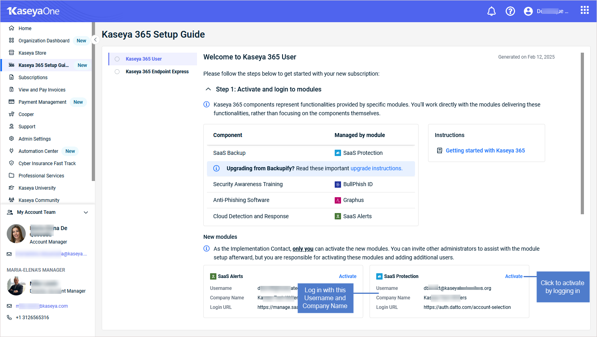Click the left sidebar vertical scrollbar
The image size is (597, 337).
click(93, 102)
